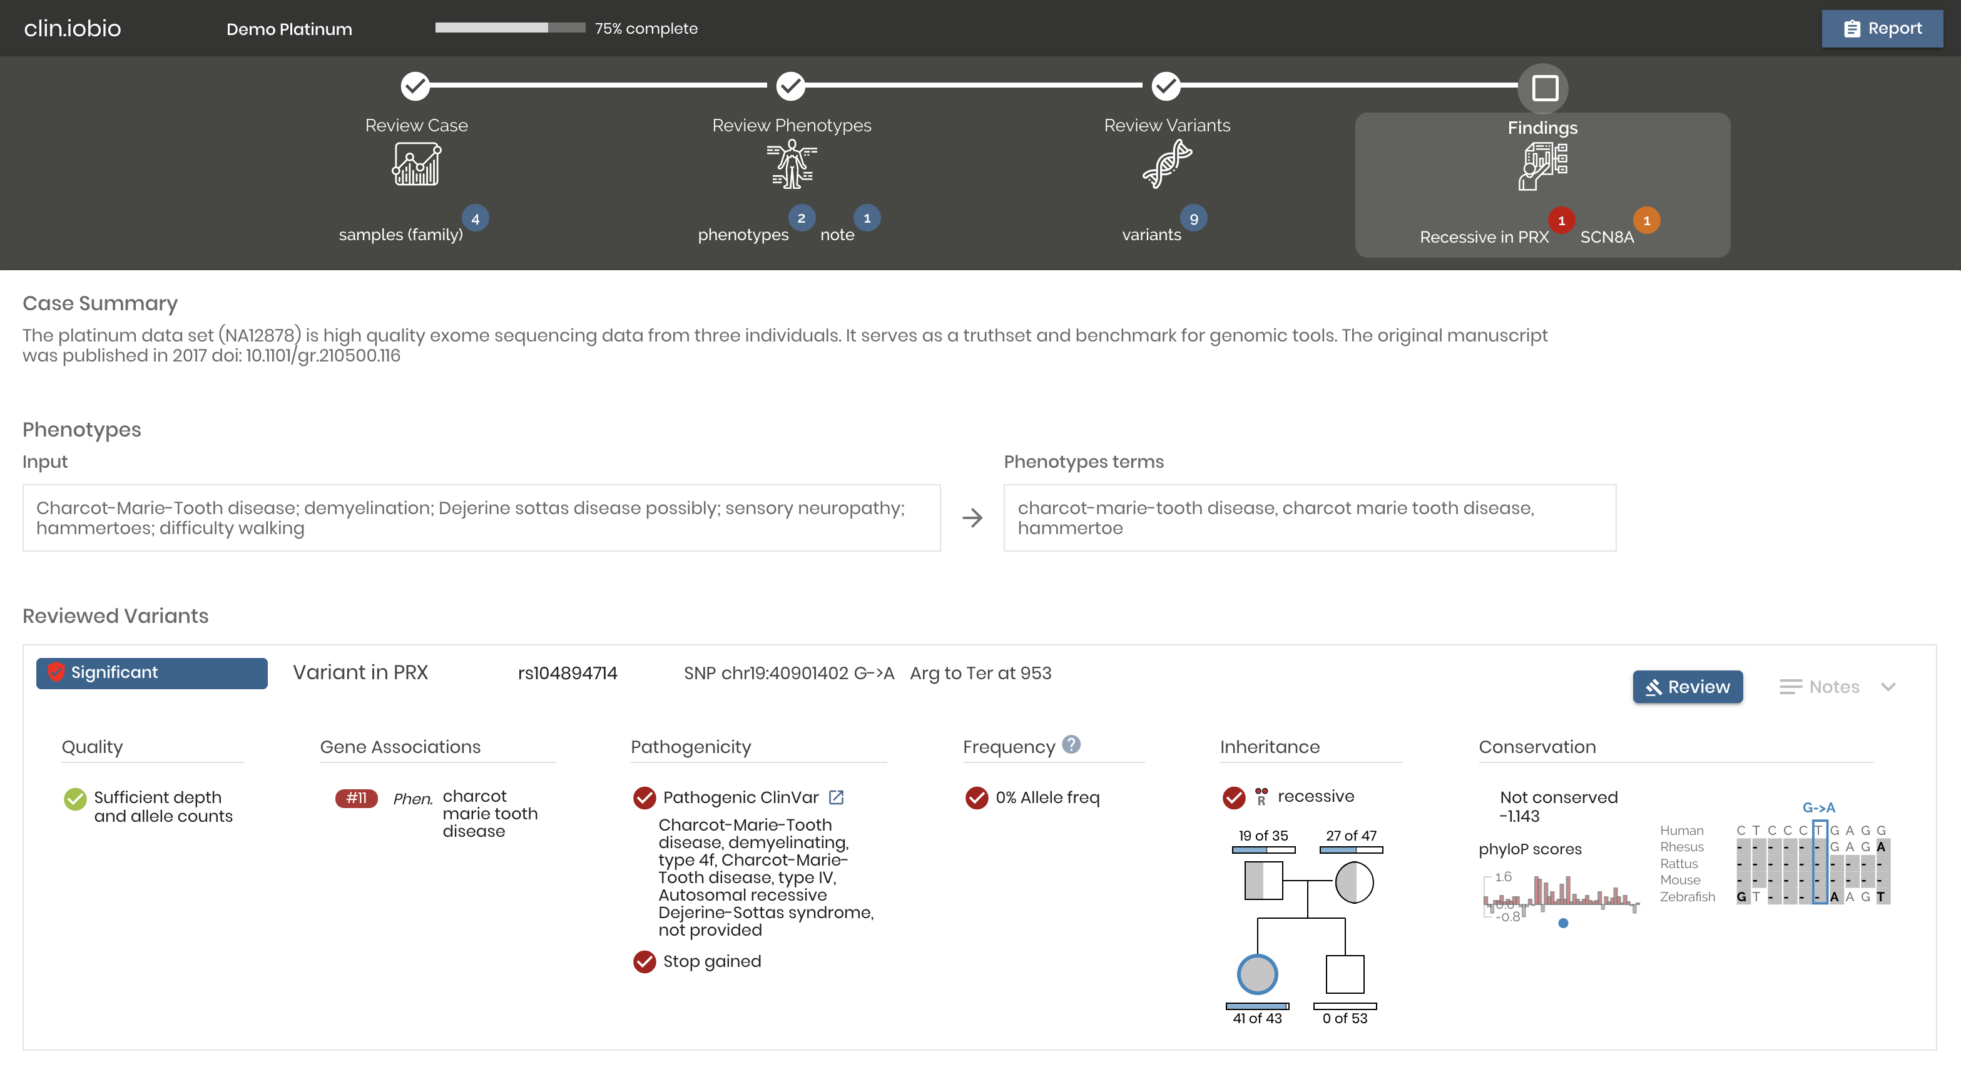Click the Review Phenotypes body icon
Screen dimensions: 1961x1067
[792, 164]
